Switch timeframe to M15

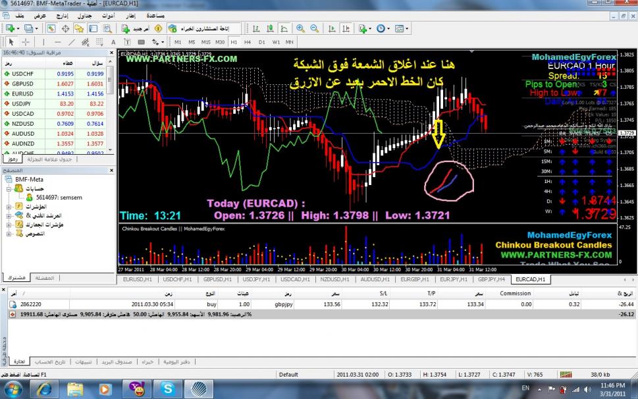207,41
